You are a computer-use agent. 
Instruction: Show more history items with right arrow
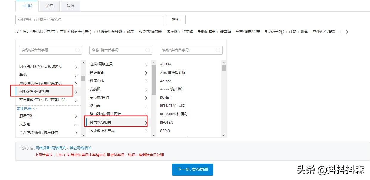(x=347, y=32)
